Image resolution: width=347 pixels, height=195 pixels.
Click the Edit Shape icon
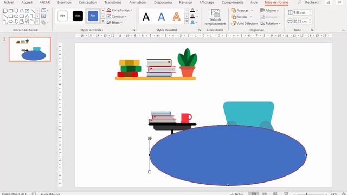click(x=43, y=10)
